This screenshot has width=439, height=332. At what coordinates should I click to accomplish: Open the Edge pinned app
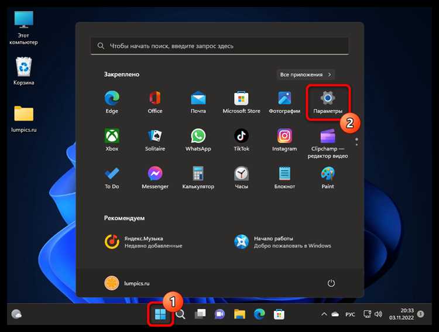point(112,102)
